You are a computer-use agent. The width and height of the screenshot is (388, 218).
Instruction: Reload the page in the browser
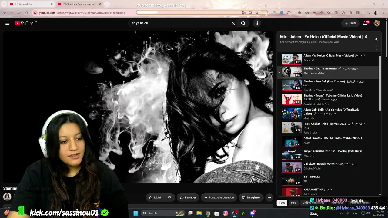pos(19,13)
